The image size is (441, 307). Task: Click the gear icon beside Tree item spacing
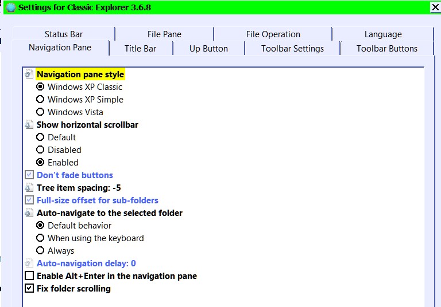[29, 188]
